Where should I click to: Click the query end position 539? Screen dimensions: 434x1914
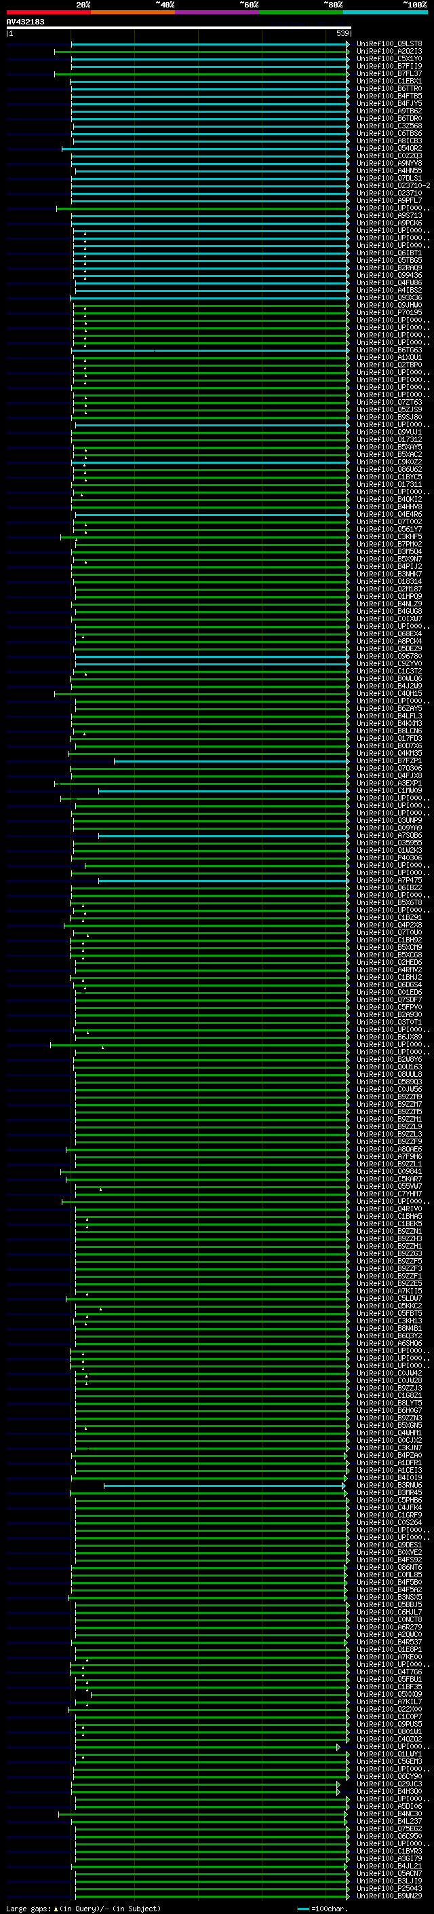pos(342,33)
